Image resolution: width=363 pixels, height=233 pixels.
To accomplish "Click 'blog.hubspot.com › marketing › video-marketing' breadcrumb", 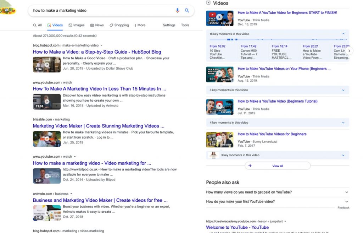I will pos(68,231).
